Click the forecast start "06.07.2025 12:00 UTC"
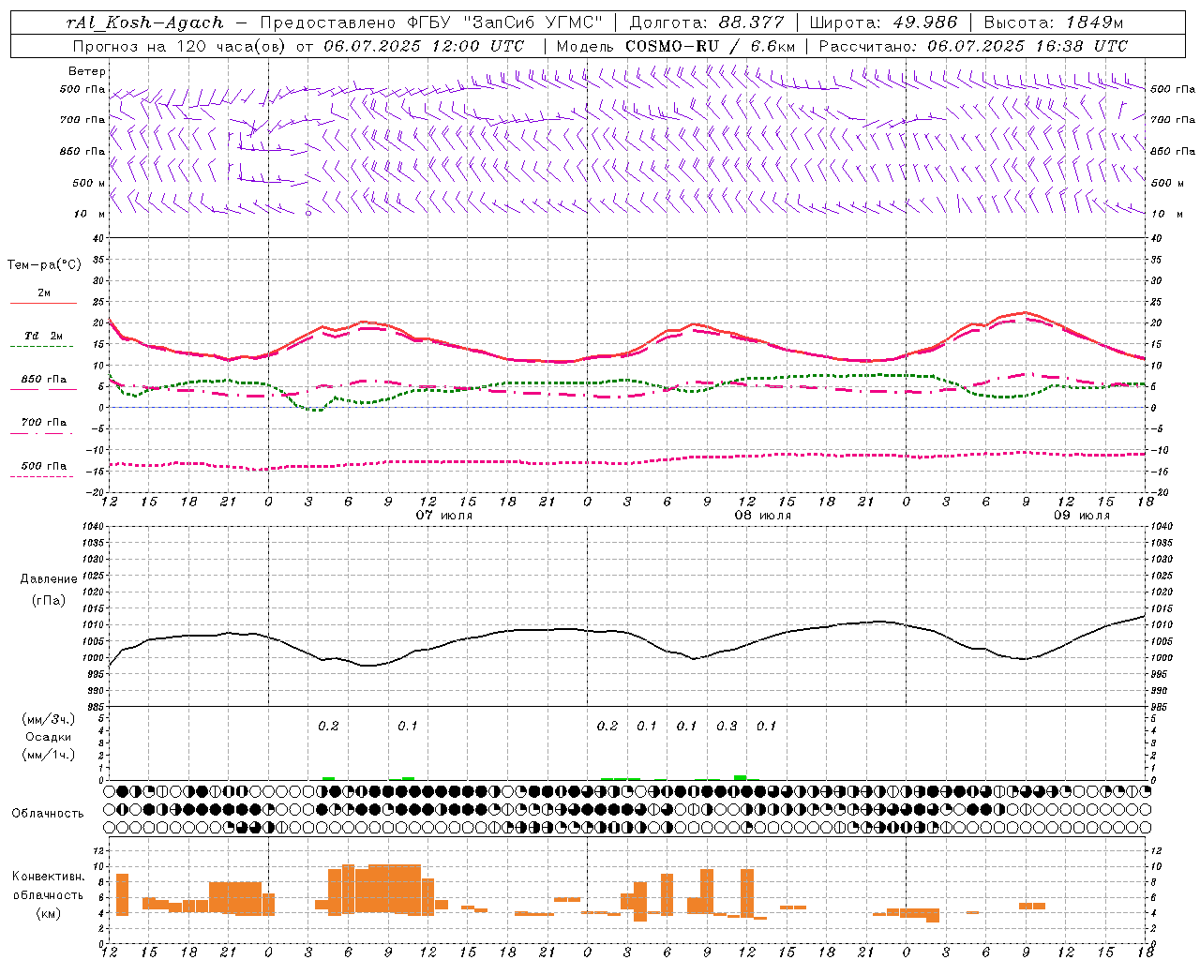 point(424,46)
